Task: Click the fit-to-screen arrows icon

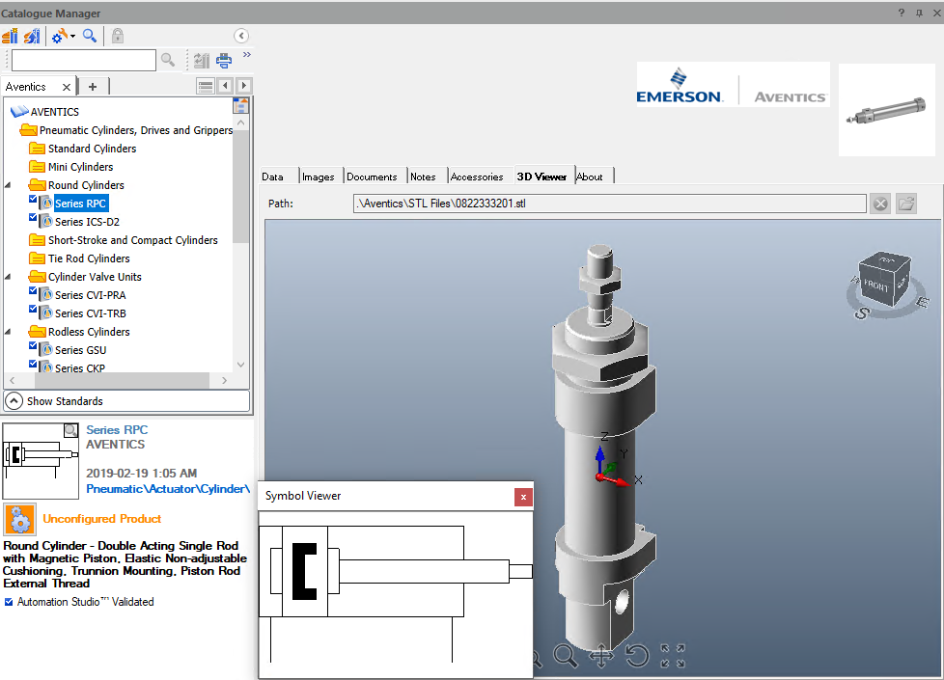Action: click(673, 657)
